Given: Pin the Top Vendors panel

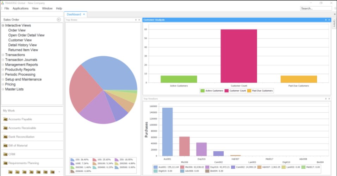Looking at the screenshot, I should (x=326, y=99).
